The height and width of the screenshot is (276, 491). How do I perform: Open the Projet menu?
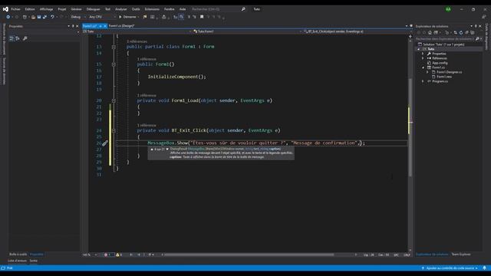pyautogui.click(x=62, y=9)
